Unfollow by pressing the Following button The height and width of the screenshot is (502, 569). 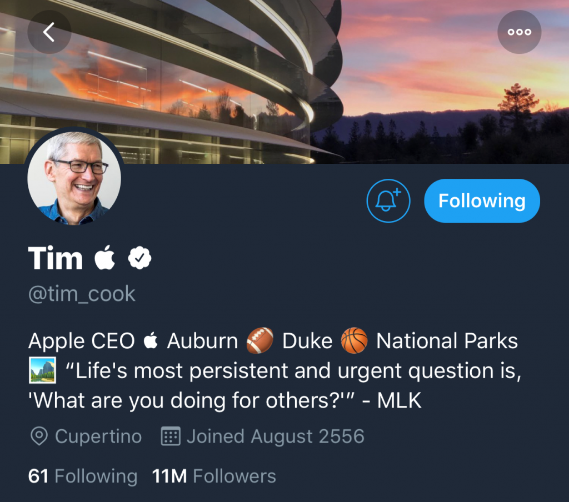481,201
